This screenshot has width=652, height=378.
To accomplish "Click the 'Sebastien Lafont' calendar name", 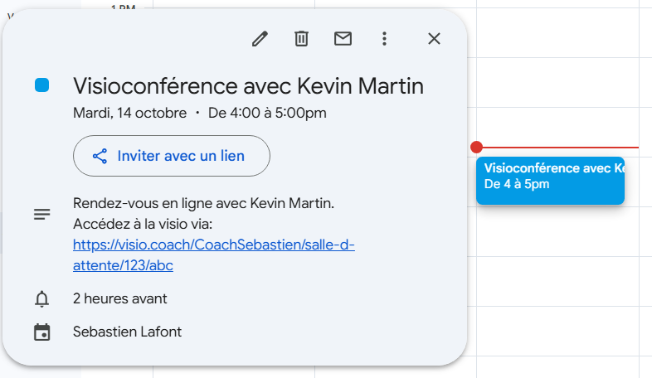I will (127, 332).
